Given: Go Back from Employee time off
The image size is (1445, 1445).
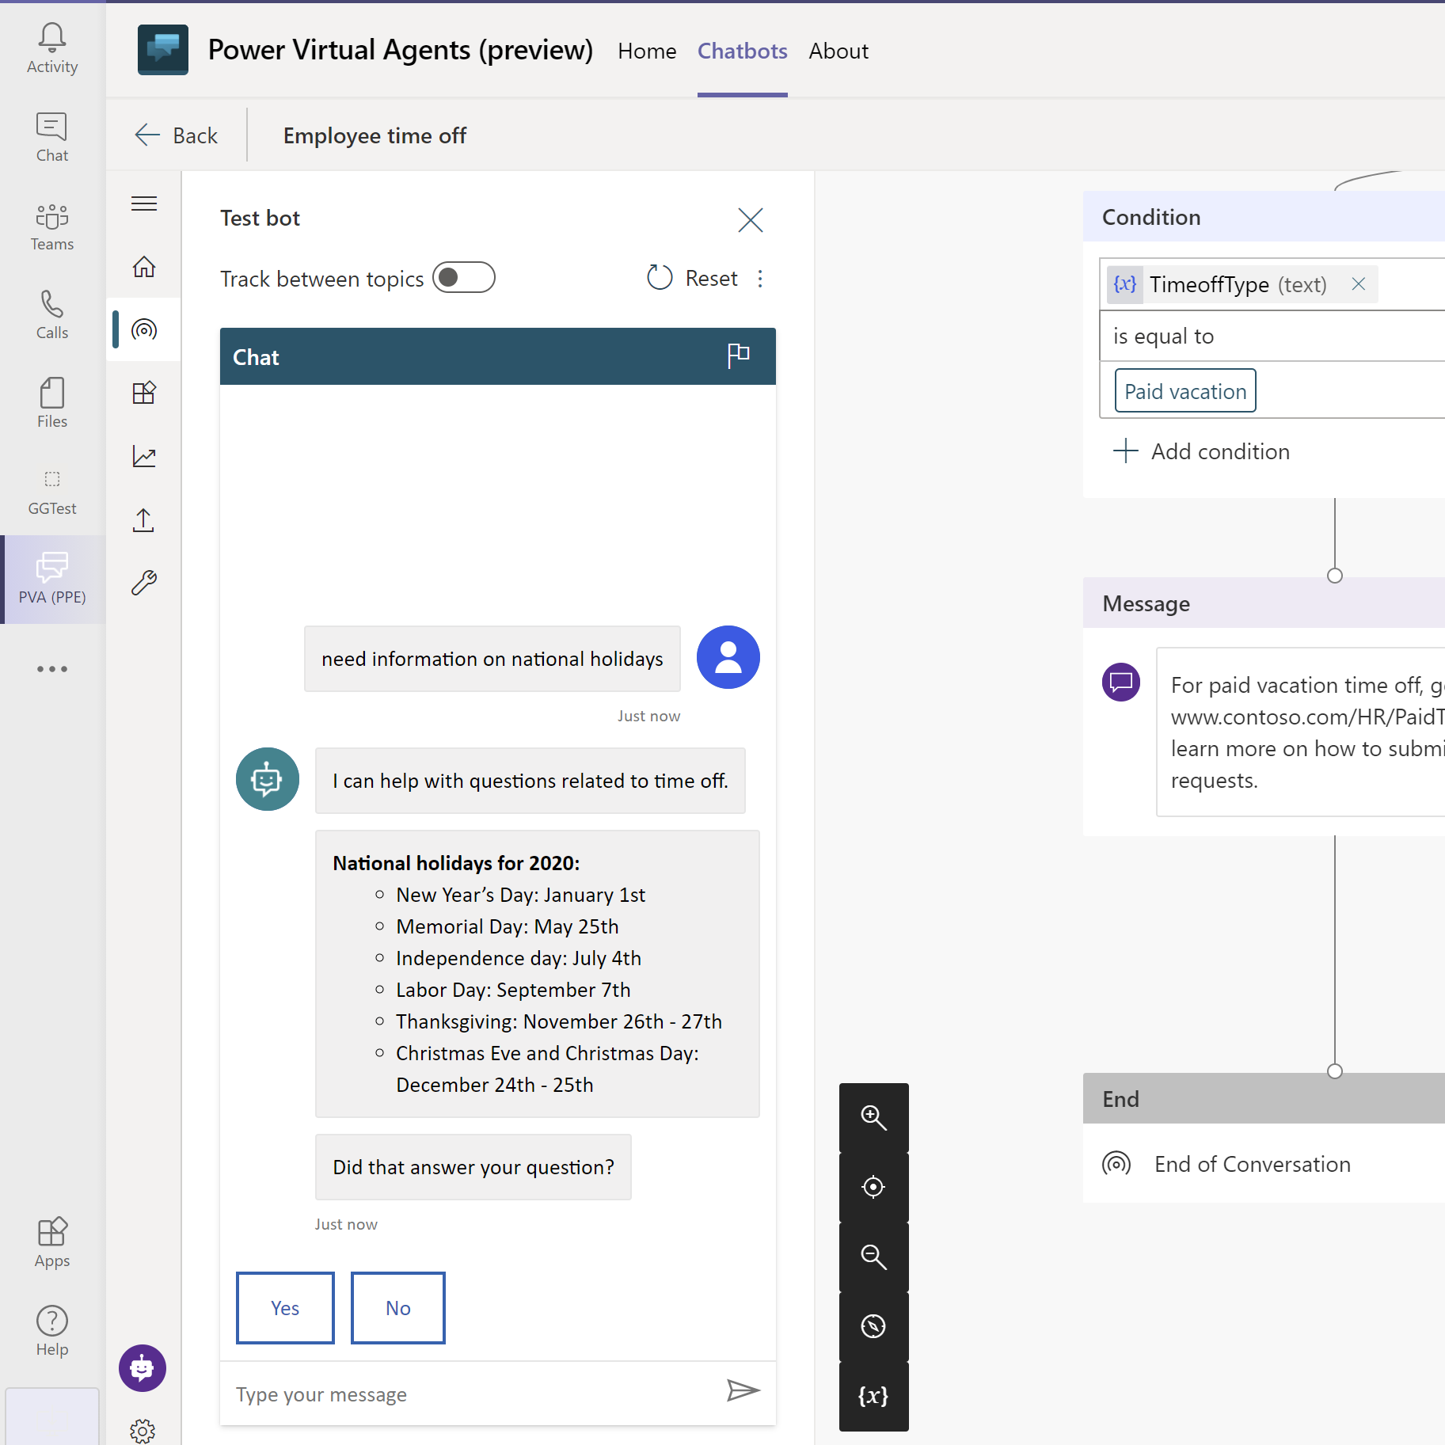Looking at the screenshot, I should click(x=177, y=135).
